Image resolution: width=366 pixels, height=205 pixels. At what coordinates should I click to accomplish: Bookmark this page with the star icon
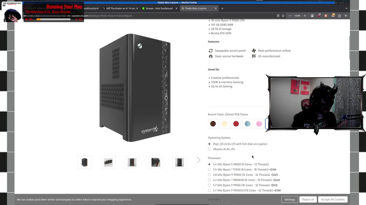(x=283, y=16)
